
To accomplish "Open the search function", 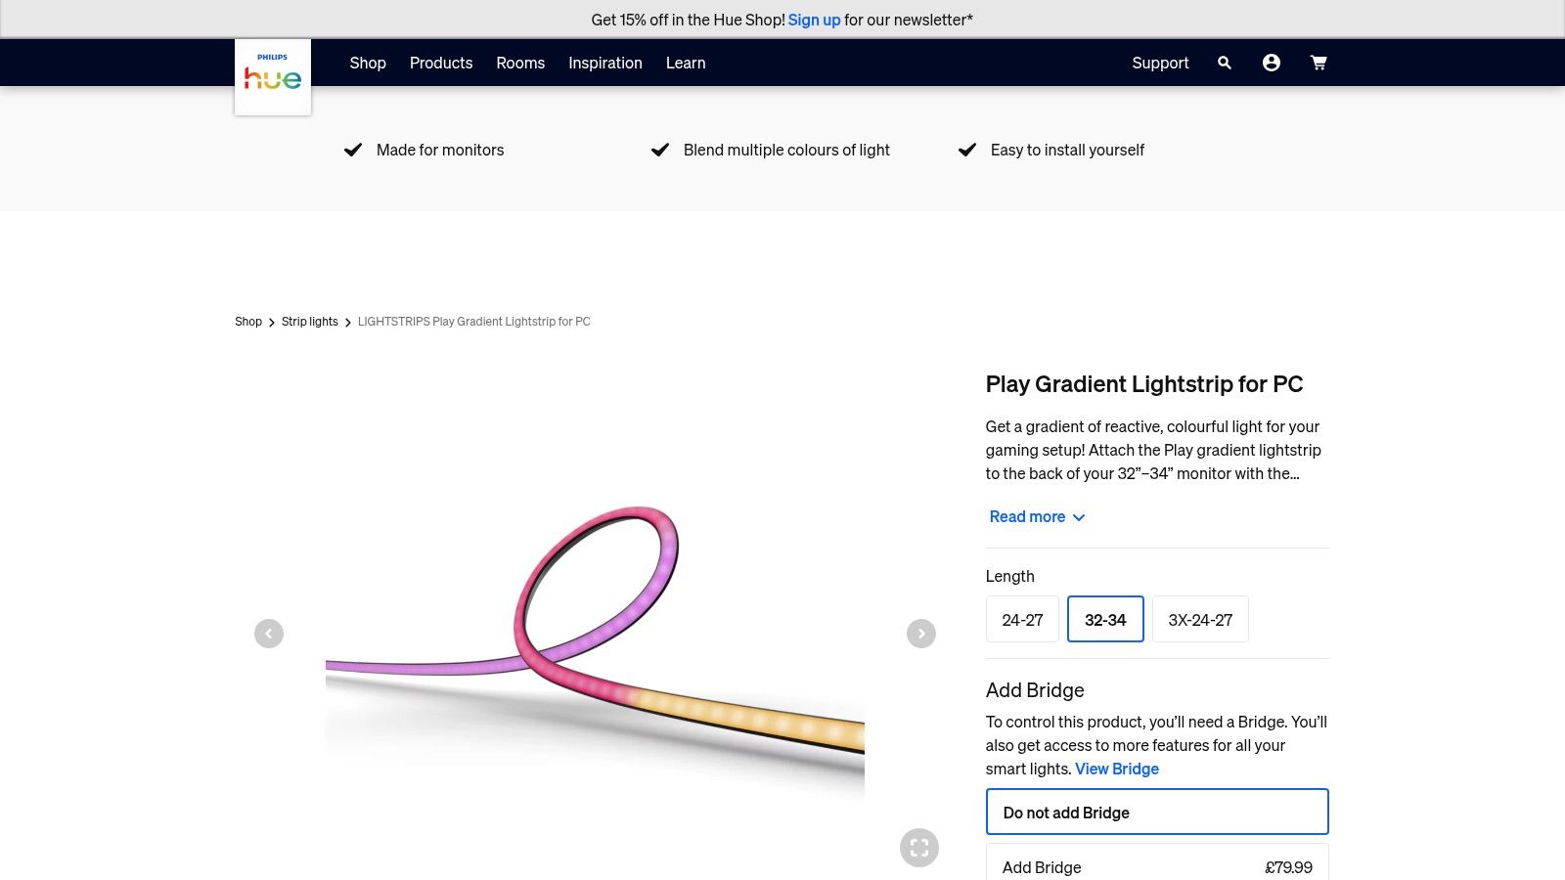I will [1224, 62].
